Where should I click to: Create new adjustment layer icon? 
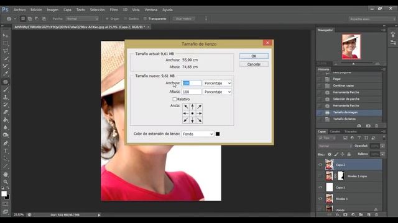(353, 215)
